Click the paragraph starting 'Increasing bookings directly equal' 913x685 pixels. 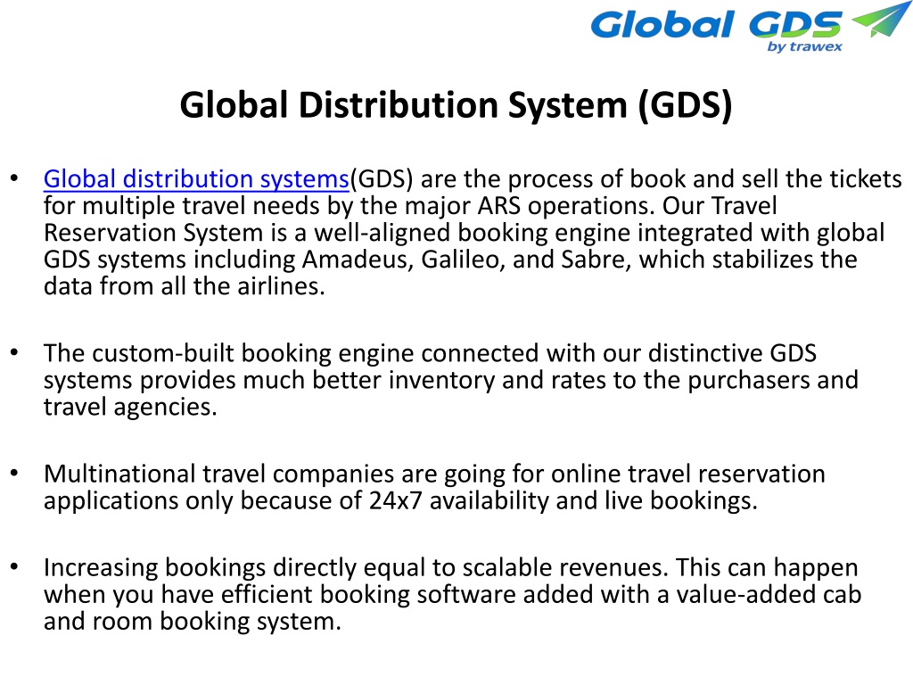(452, 594)
